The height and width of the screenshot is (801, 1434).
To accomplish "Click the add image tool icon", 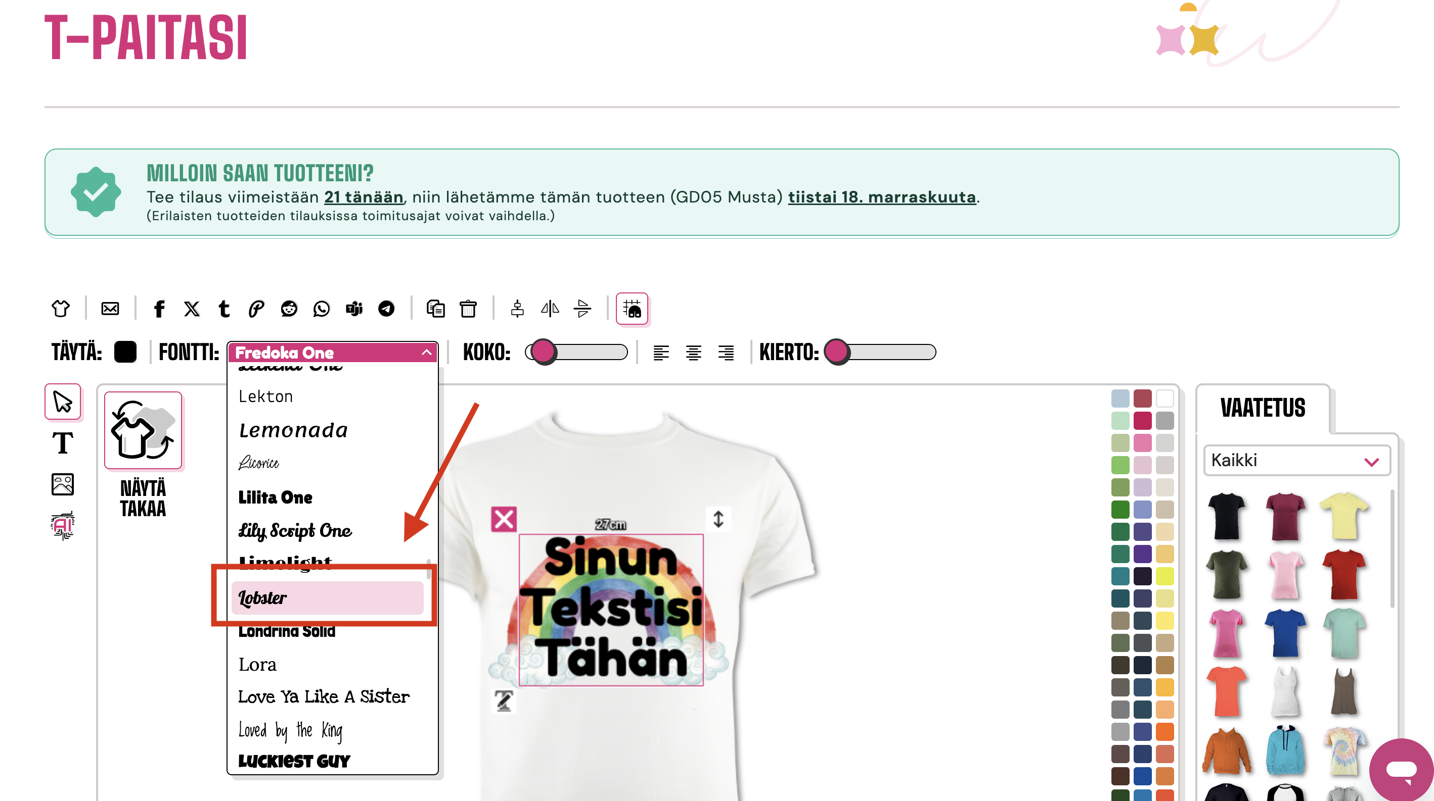I will 62,484.
